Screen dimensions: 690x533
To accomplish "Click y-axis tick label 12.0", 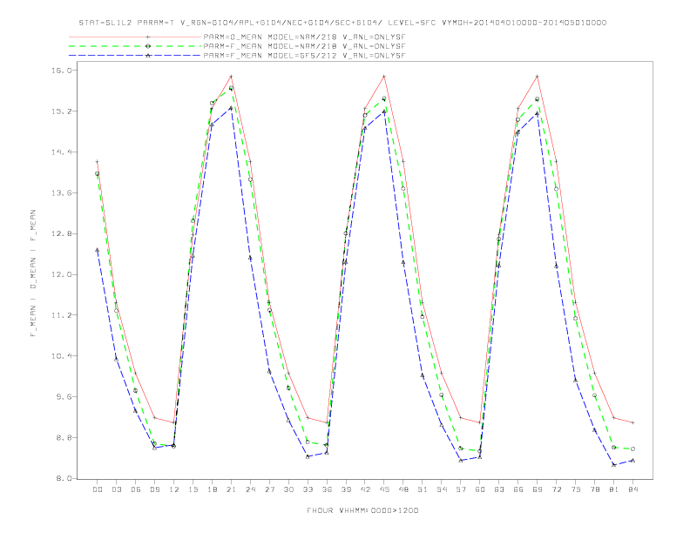I will click(x=63, y=274).
